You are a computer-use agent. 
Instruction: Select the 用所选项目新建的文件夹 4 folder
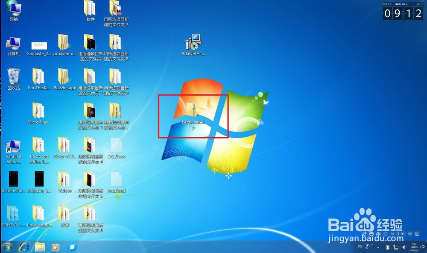pyautogui.click(x=91, y=150)
